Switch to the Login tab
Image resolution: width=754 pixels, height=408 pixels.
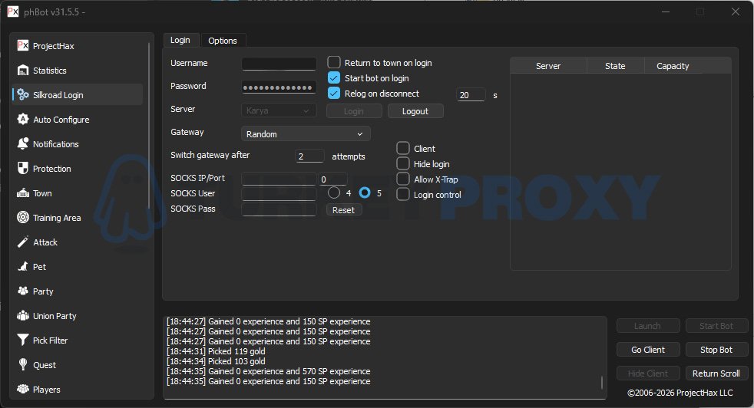click(x=180, y=40)
